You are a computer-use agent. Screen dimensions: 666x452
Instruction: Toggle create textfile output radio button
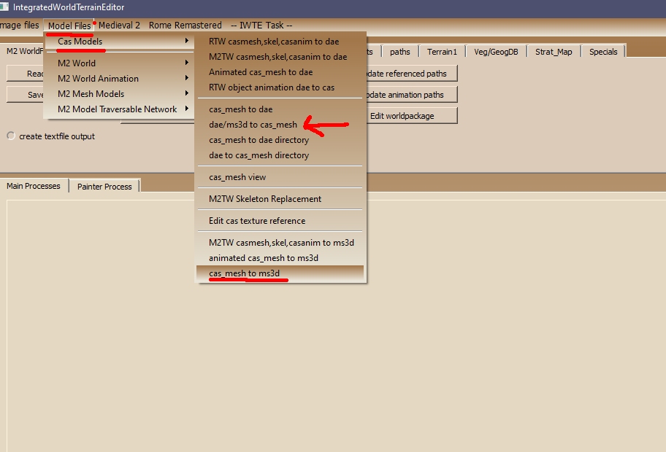11,136
